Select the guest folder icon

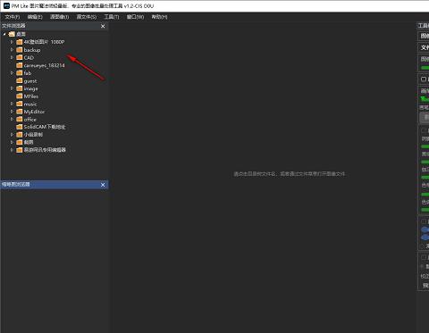(x=20, y=80)
